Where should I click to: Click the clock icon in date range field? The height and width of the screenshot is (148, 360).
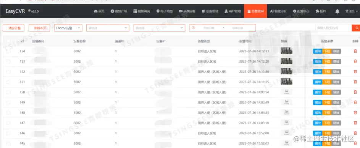point(193,28)
